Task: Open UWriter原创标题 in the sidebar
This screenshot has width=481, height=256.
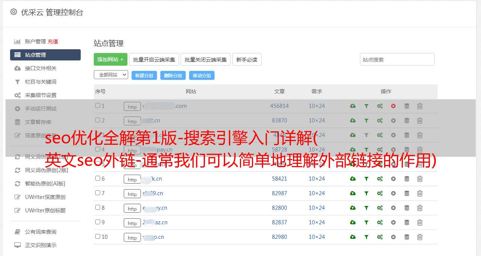Action: (45, 210)
